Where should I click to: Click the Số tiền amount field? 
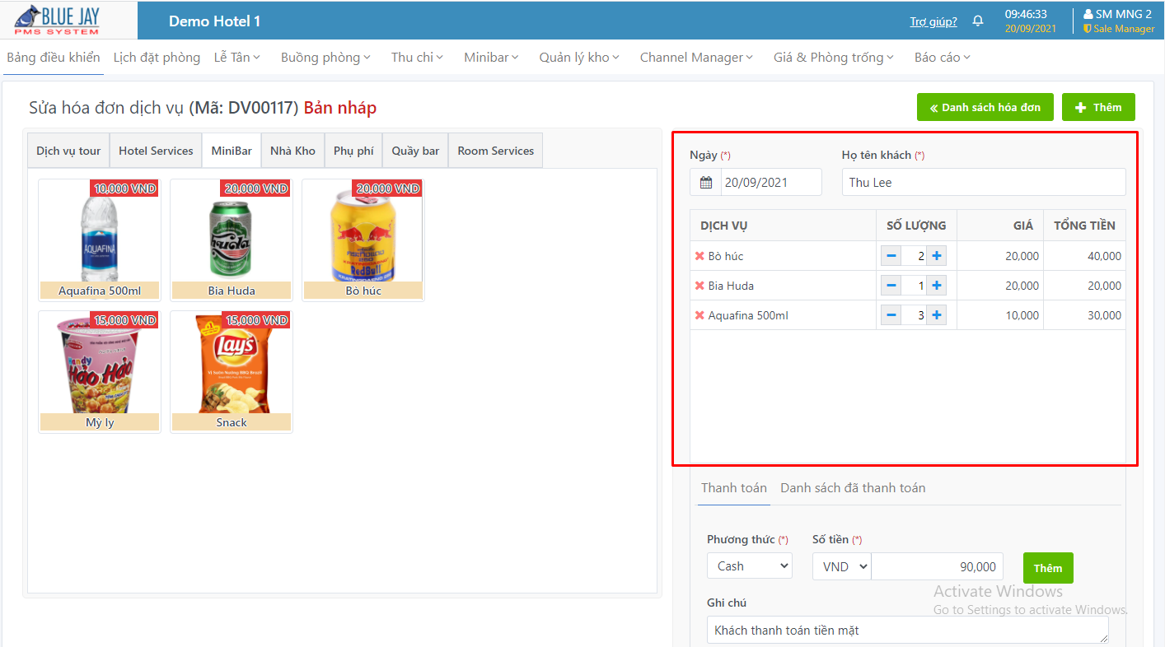click(937, 566)
